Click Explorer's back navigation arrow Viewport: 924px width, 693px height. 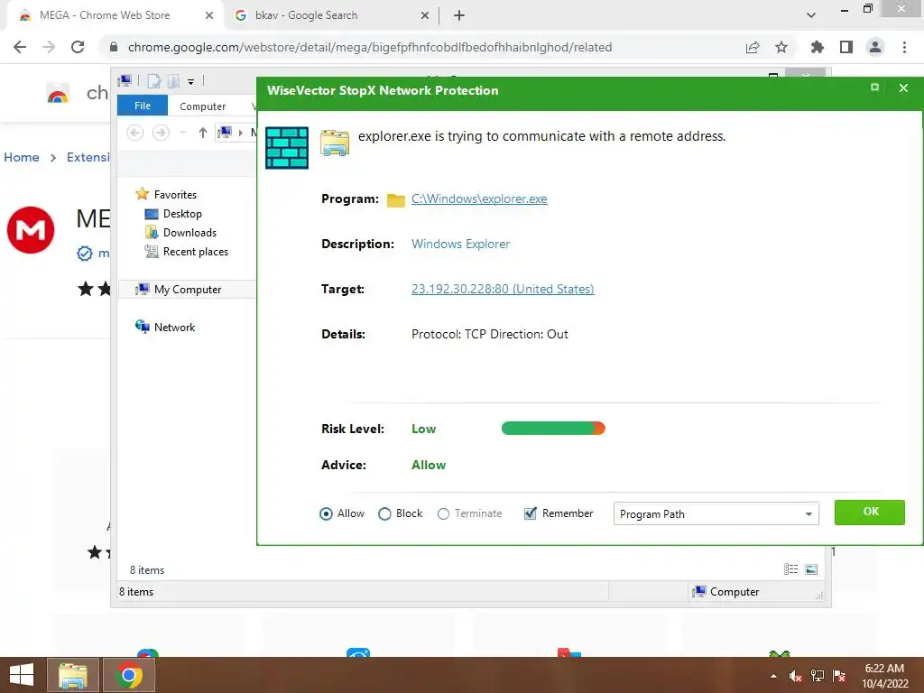135,133
